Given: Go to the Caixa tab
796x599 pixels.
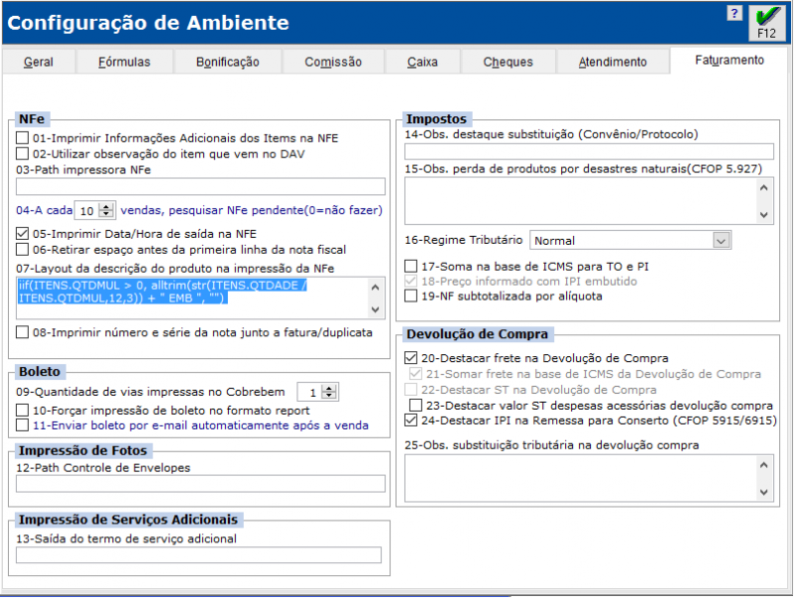Looking at the screenshot, I should [x=423, y=62].
